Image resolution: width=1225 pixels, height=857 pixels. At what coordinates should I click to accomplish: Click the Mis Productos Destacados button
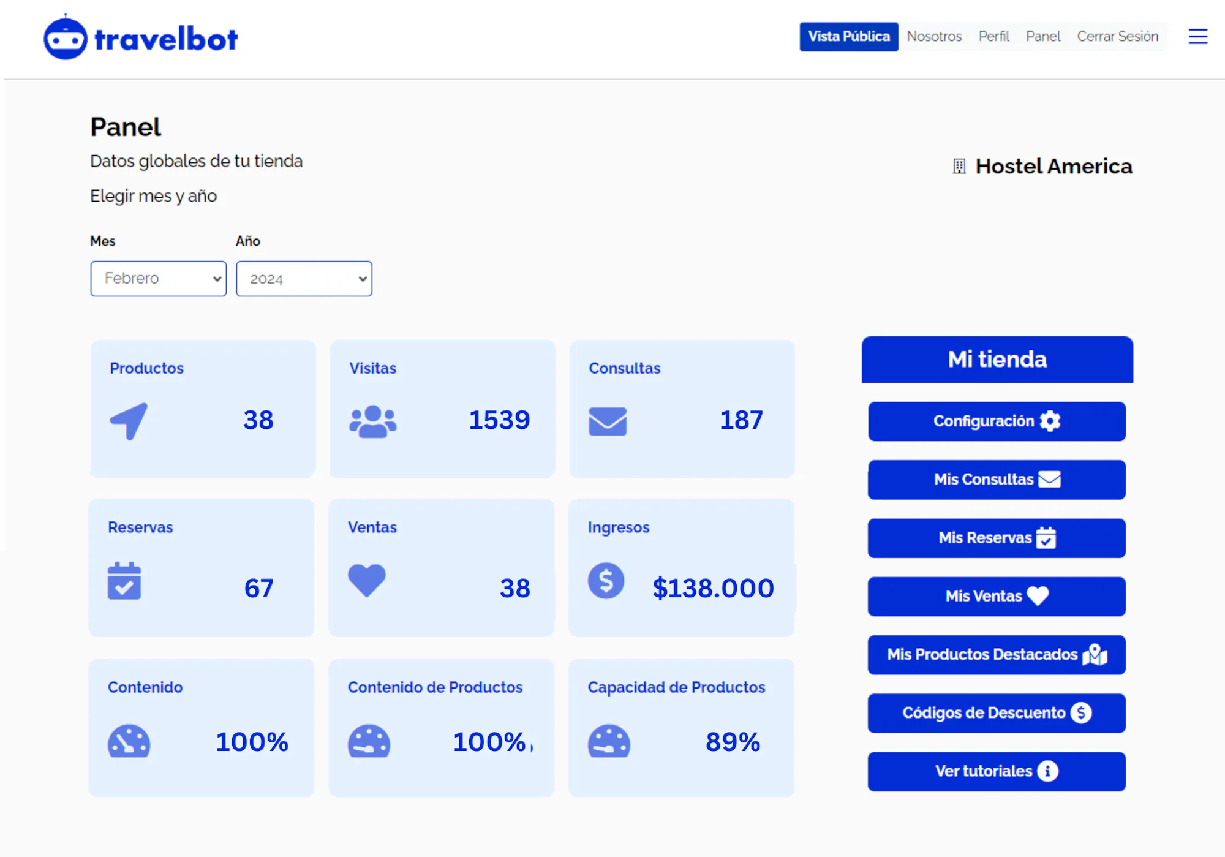point(996,655)
